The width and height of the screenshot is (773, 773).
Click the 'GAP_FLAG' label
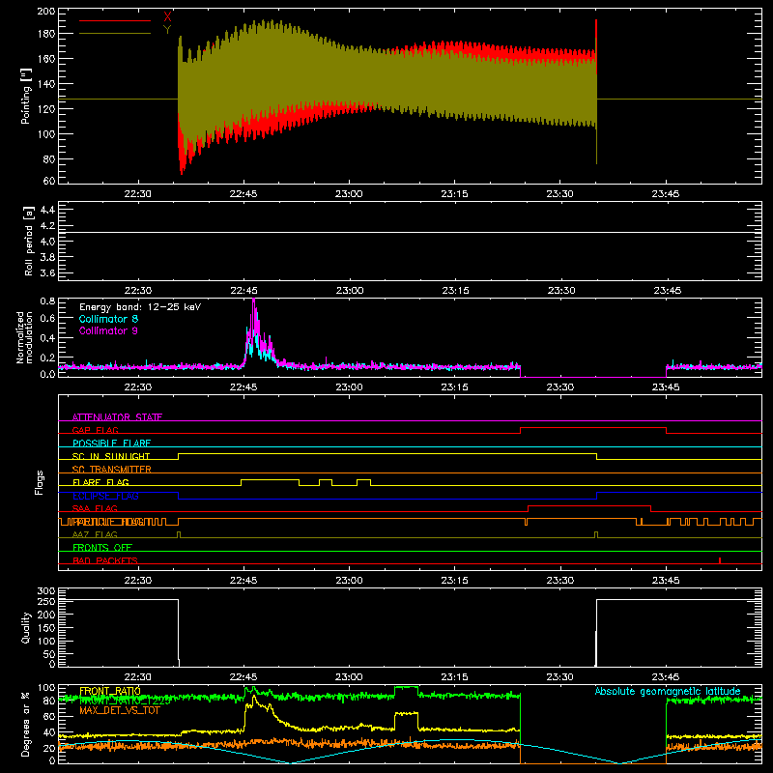(x=95, y=430)
